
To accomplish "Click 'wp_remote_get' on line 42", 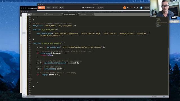I will (x=53, y=47).
